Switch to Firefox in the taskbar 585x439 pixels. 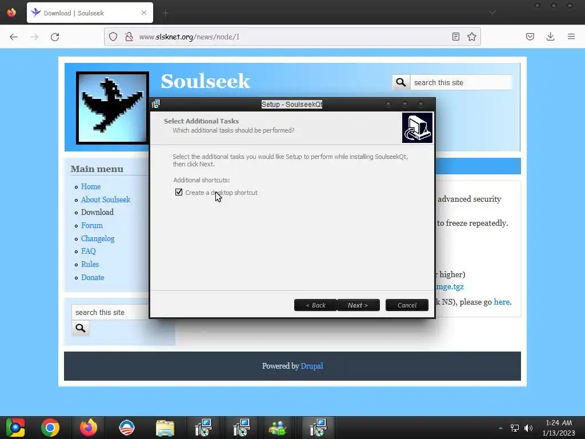click(89, 428)
